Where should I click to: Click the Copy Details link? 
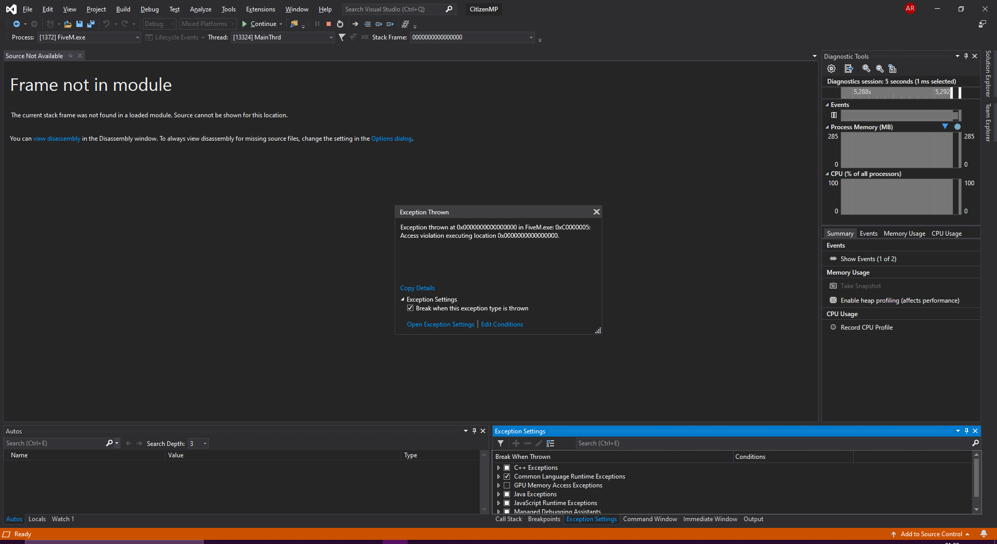point(417,288)
